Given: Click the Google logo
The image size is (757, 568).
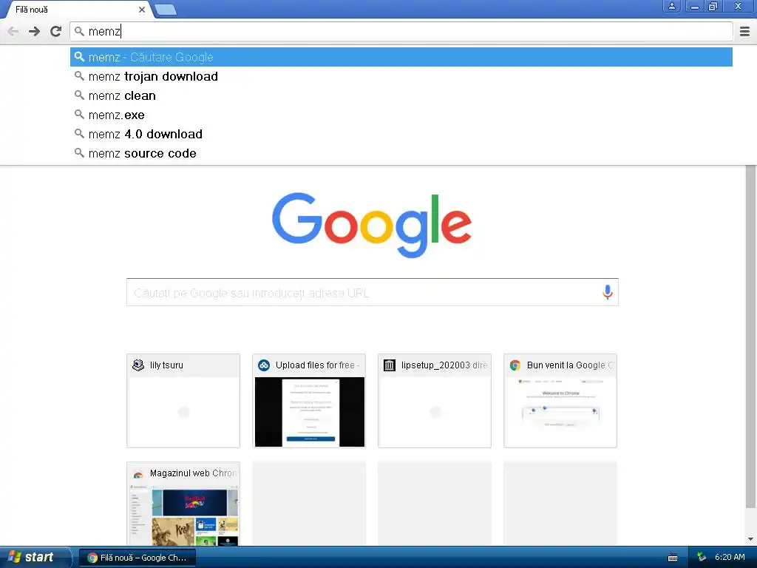Looking at the screenshot, I should click(372, 225).
